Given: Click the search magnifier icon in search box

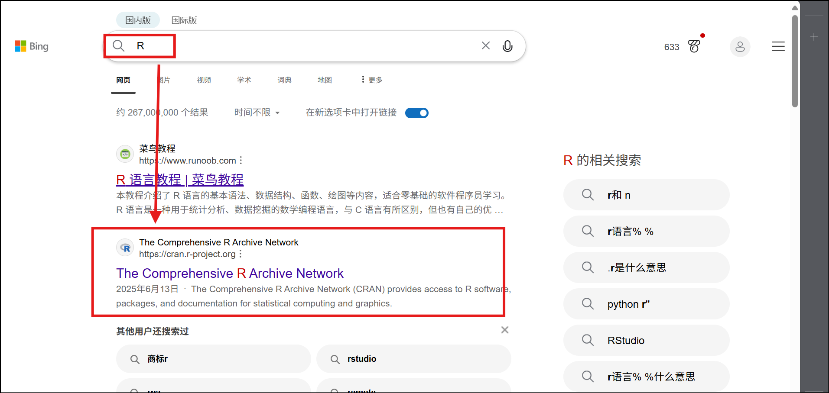Looking at the screenshot, I should coord(118,45).
